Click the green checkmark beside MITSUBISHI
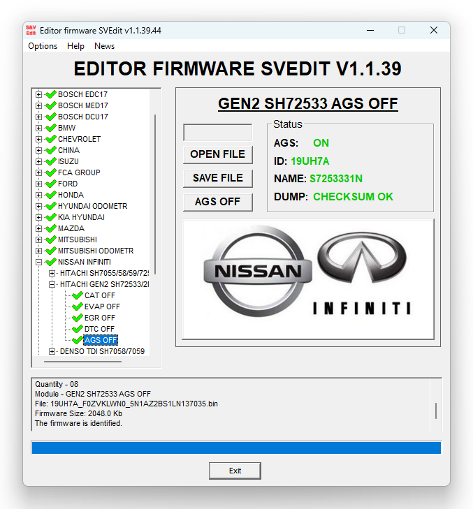The width and height of the screenshot is (473, 509). click(x=51, y=239)
